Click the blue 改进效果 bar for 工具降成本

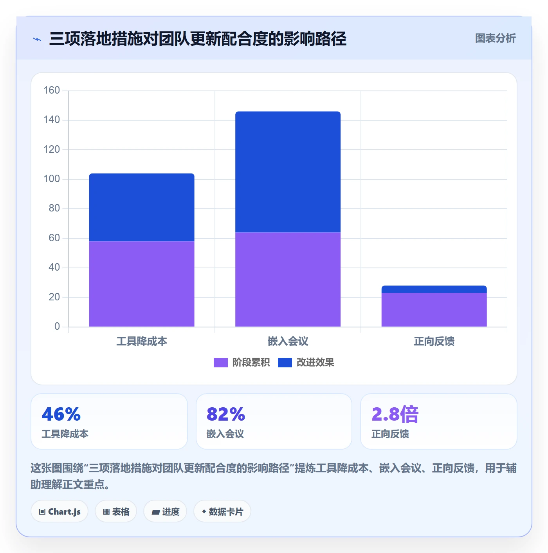coord(142,207)
